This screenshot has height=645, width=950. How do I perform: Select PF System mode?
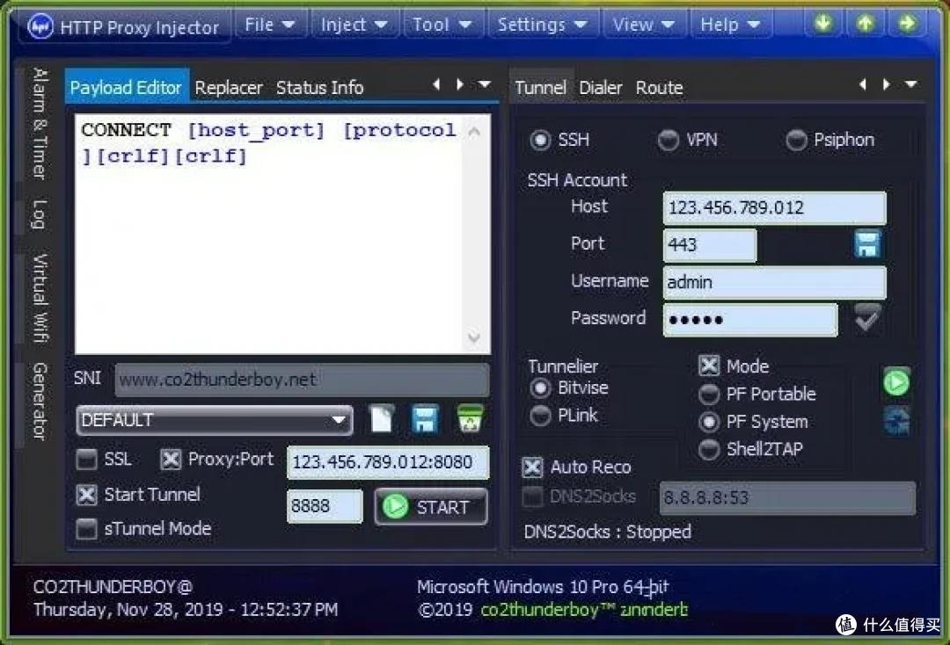tap(709, 422)
